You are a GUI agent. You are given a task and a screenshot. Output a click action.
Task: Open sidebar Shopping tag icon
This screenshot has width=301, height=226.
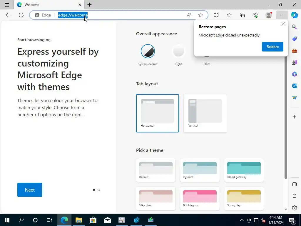[294, 39]
